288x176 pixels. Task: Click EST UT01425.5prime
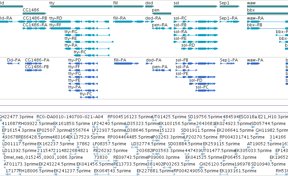click(169, 117)
